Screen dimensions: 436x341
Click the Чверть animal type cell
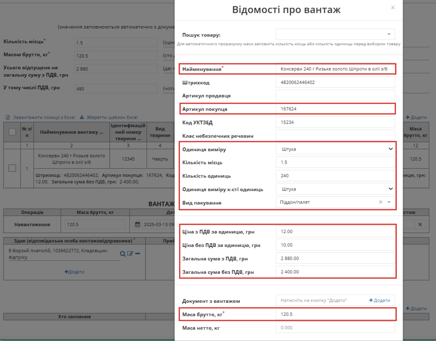click(160, 159)
